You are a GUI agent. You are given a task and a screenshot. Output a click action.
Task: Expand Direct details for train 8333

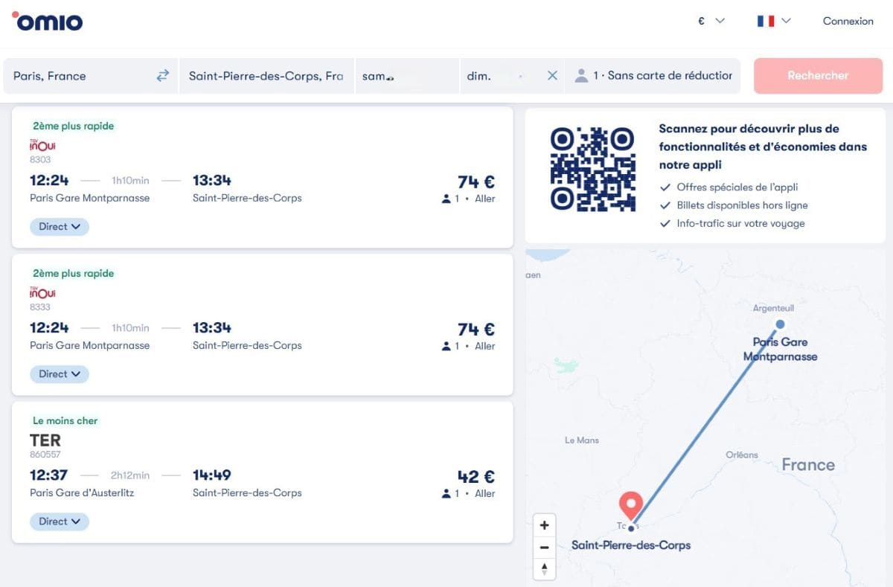(x=60, y=373)
